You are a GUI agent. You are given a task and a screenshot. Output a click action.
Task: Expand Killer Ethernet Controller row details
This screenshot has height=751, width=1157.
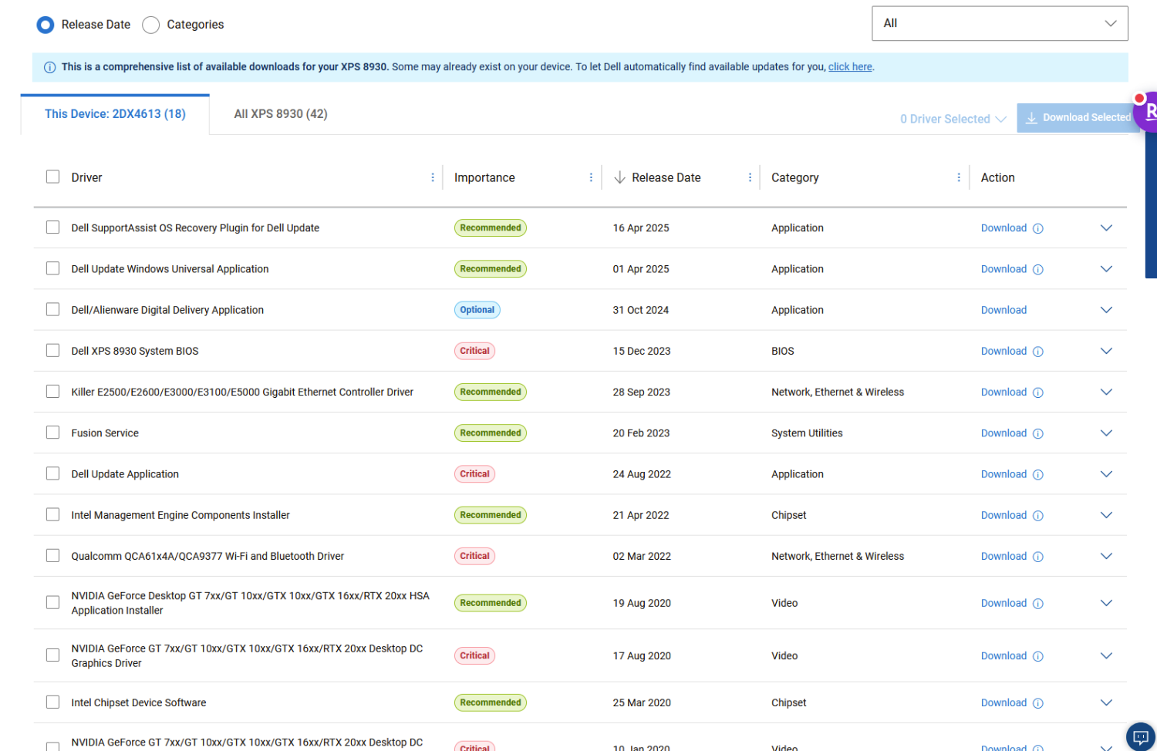pos(1106,392)
